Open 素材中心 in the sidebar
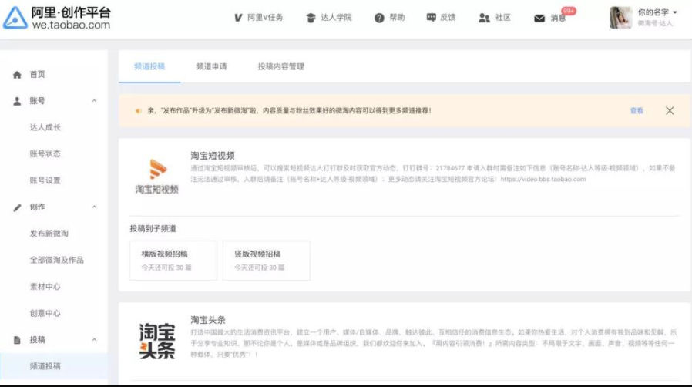 click(x=45, y=286)
